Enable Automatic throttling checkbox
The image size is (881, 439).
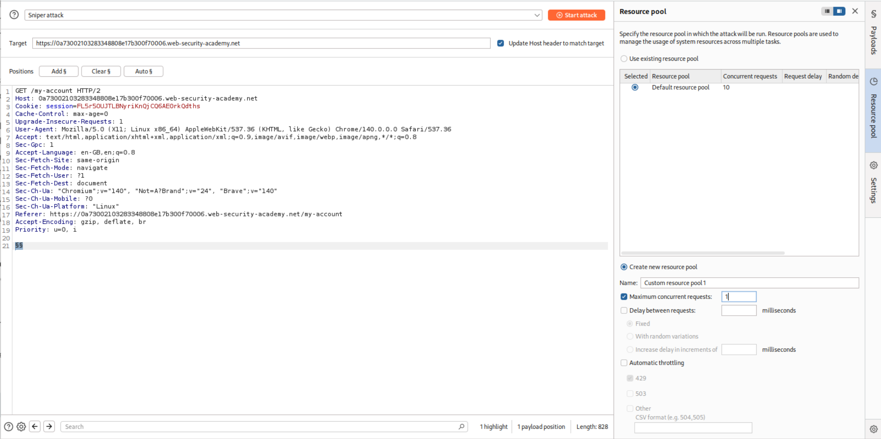point(624,363)
